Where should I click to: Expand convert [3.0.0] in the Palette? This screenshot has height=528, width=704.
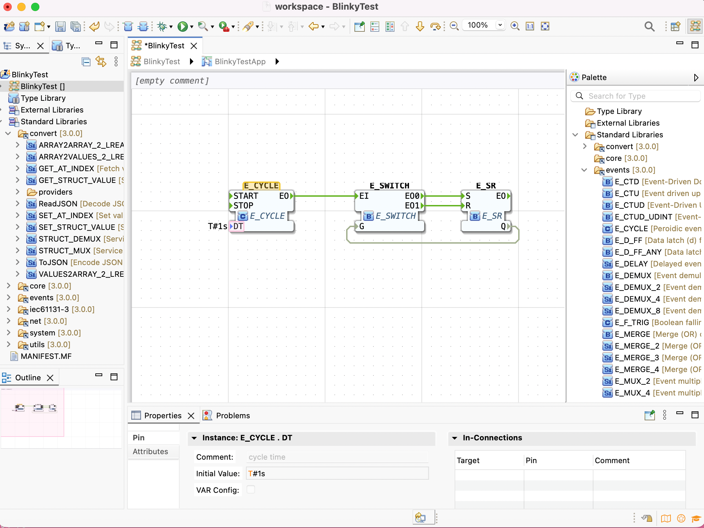click(584, 146)
